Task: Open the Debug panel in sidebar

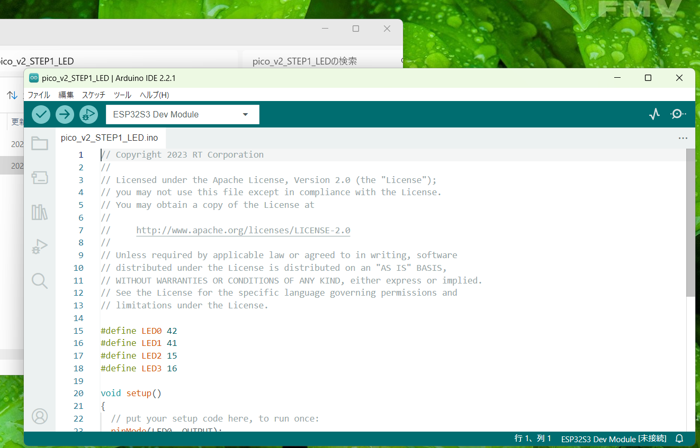Action: coord(40,246)
